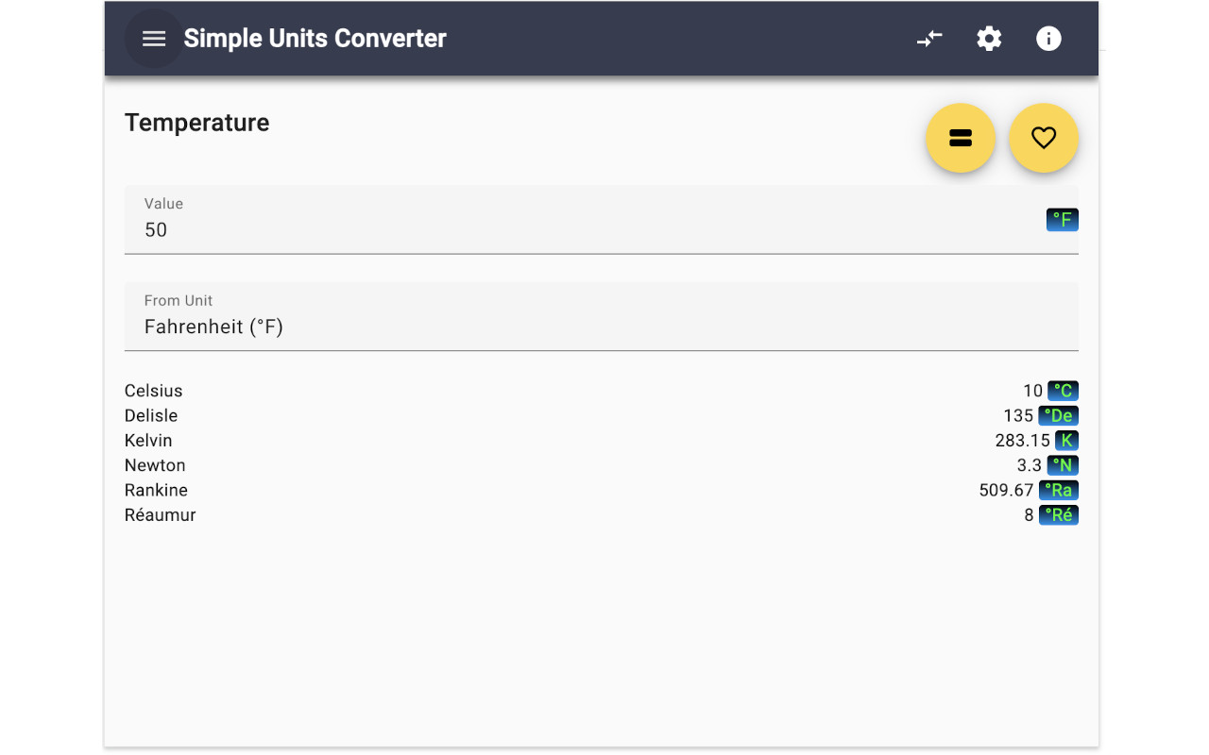Click the °Ré badge beside the Réaumur result
This screenshot has width=1209, height=755.
coord(1058,514)
